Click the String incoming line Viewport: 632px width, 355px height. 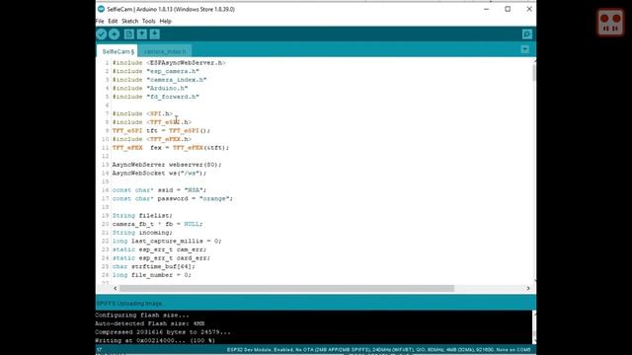point(142,233)
